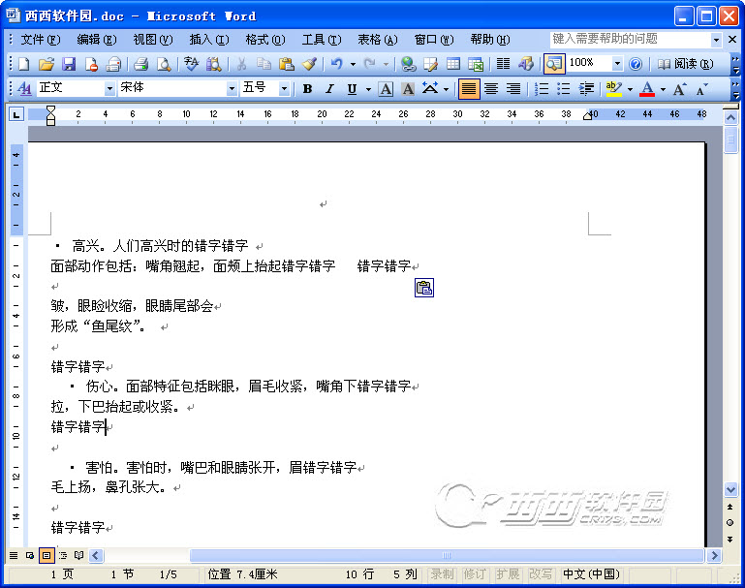The height and width of the screenshot is (588, 745).
Task: Cut the selection with the scissors icon
Action: (x=241, y=64)
